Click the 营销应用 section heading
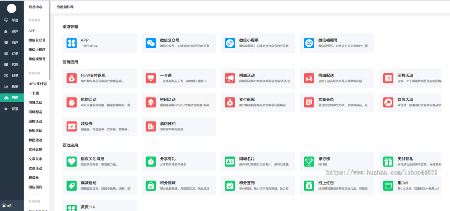450x211 pixels. pyautogui.click(x=70, y=62)
